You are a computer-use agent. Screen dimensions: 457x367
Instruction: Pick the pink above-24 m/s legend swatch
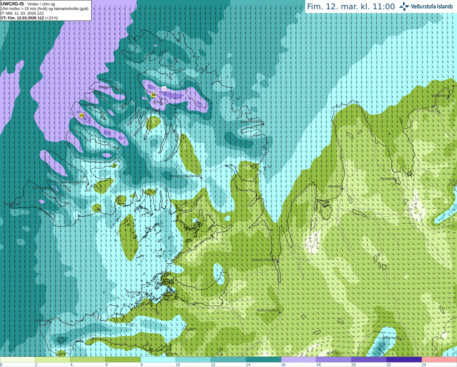(x=440, y=360)
